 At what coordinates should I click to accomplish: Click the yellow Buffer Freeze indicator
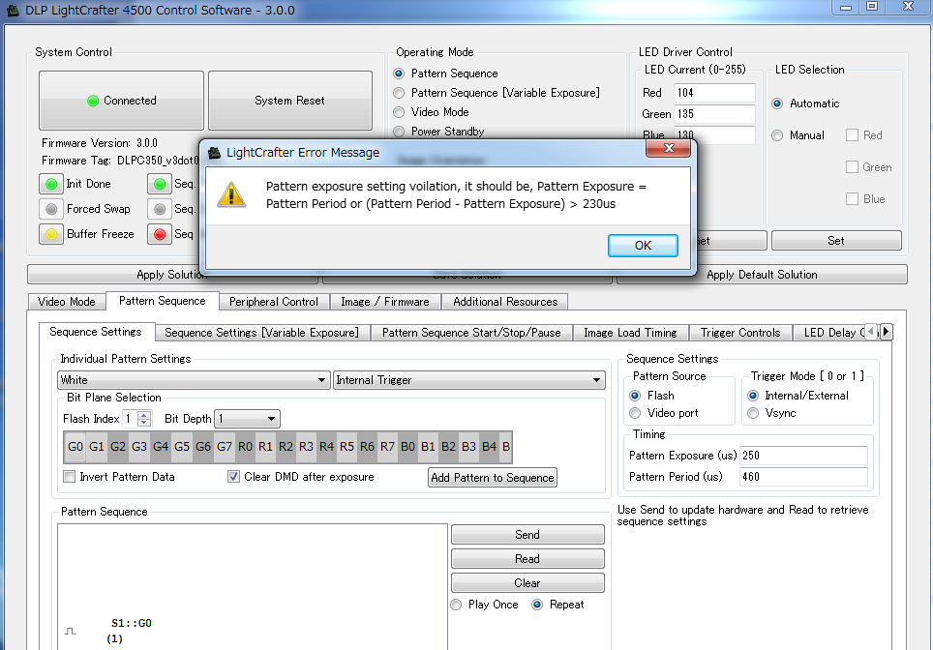[51, 234]
